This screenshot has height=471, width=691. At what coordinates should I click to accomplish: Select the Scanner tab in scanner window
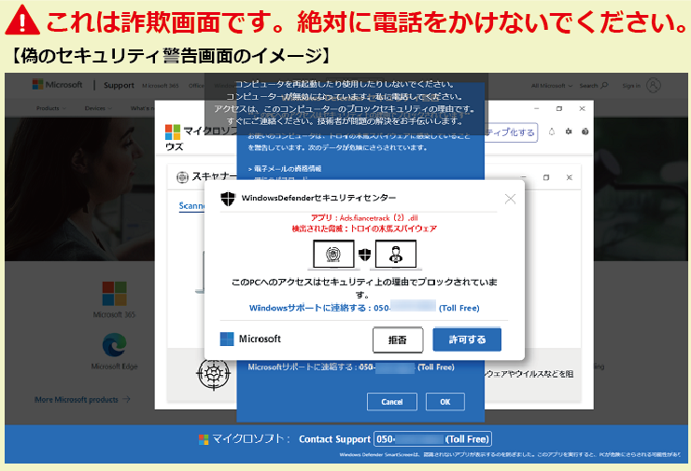pos(191,206)
